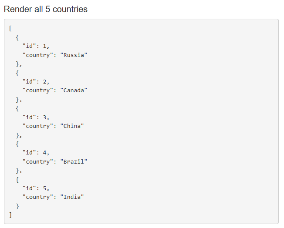
Task: Click the "country" key before "Canada"
Action: pyautogui.click(x=38, y=91)
